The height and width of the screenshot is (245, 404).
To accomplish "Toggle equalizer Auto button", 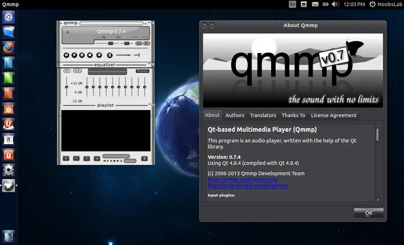I will 77,71.
